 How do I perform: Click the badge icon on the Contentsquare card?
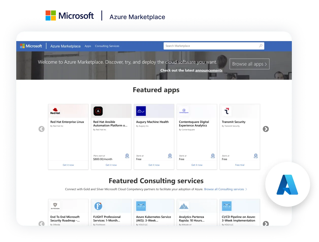click(x=213, y=156)
